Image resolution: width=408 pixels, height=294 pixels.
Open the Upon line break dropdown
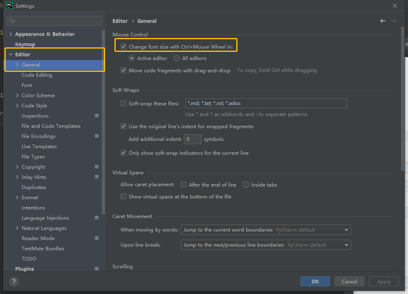coord(266,245)
